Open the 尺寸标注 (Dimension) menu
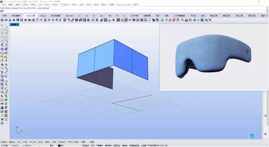Image resolution: width=269 pixels, height=147 pixels. click(x=65, y=4)
